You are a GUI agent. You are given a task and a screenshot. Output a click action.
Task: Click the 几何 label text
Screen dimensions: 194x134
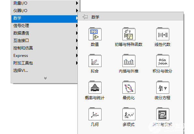[x=95, y=124]
